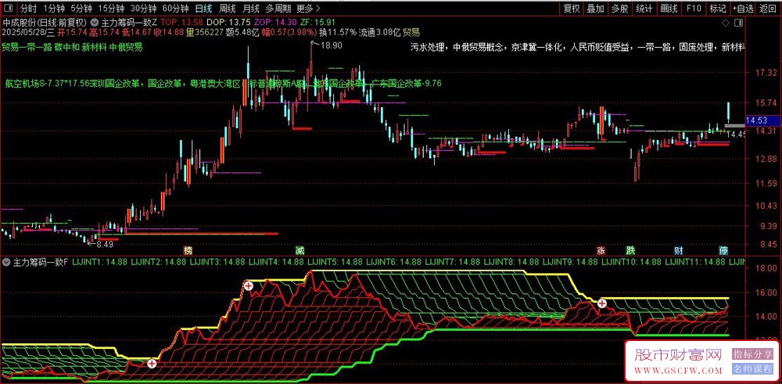The image size is (782, 384).
Task: Click the LIJINT1: 14.88 indicator value
Action: click(x=101, y=261)
